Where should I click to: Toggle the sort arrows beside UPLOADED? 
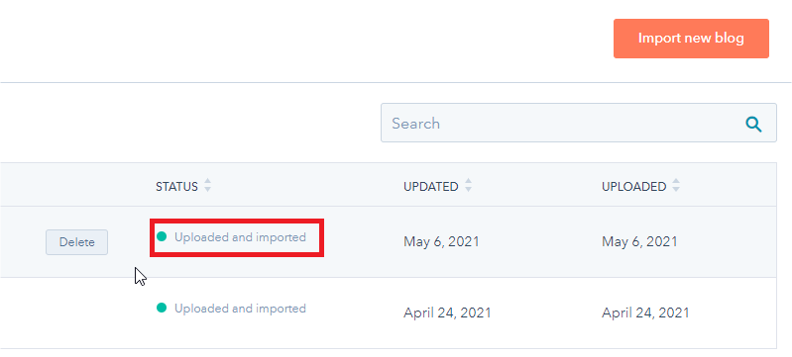pos(676,186)
